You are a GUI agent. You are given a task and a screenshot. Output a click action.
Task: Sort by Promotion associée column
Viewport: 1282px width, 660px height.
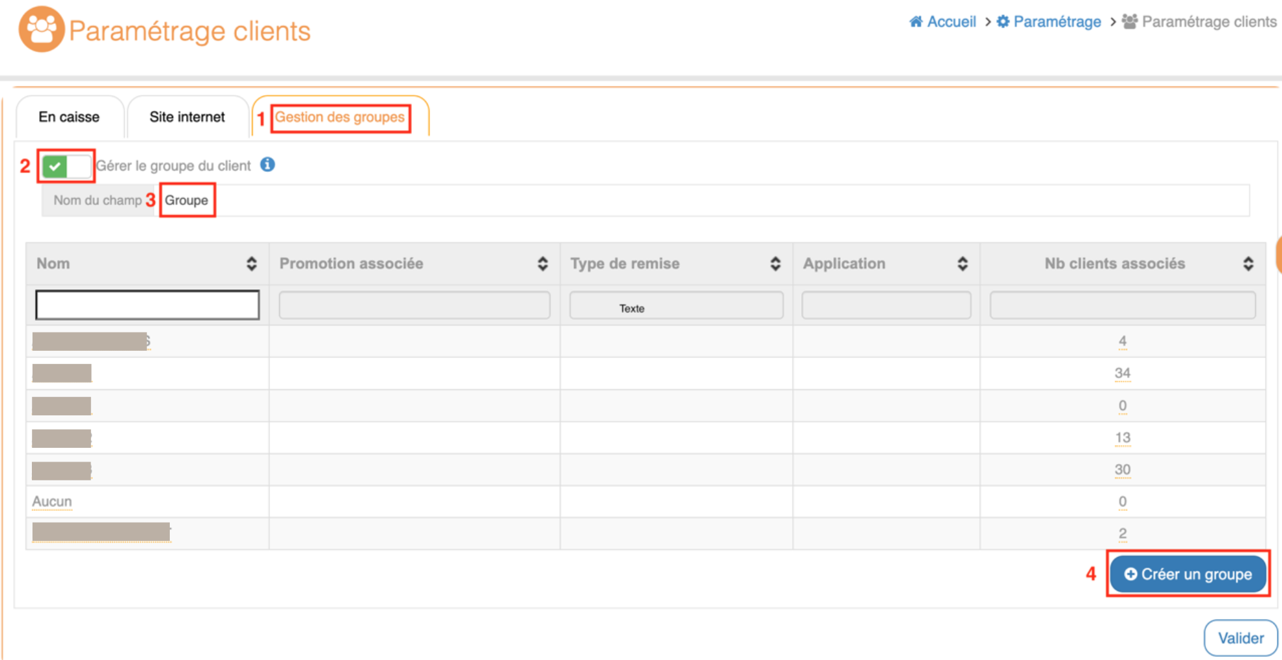542,264
